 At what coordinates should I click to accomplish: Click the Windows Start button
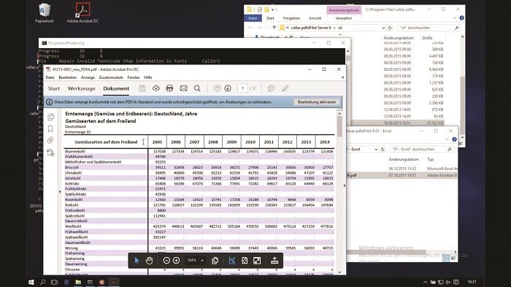[31, 282]
